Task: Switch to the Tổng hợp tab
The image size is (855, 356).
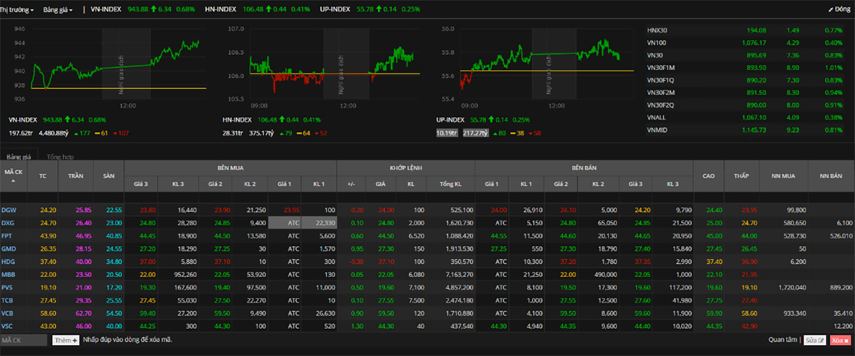Action: [60, 157]
